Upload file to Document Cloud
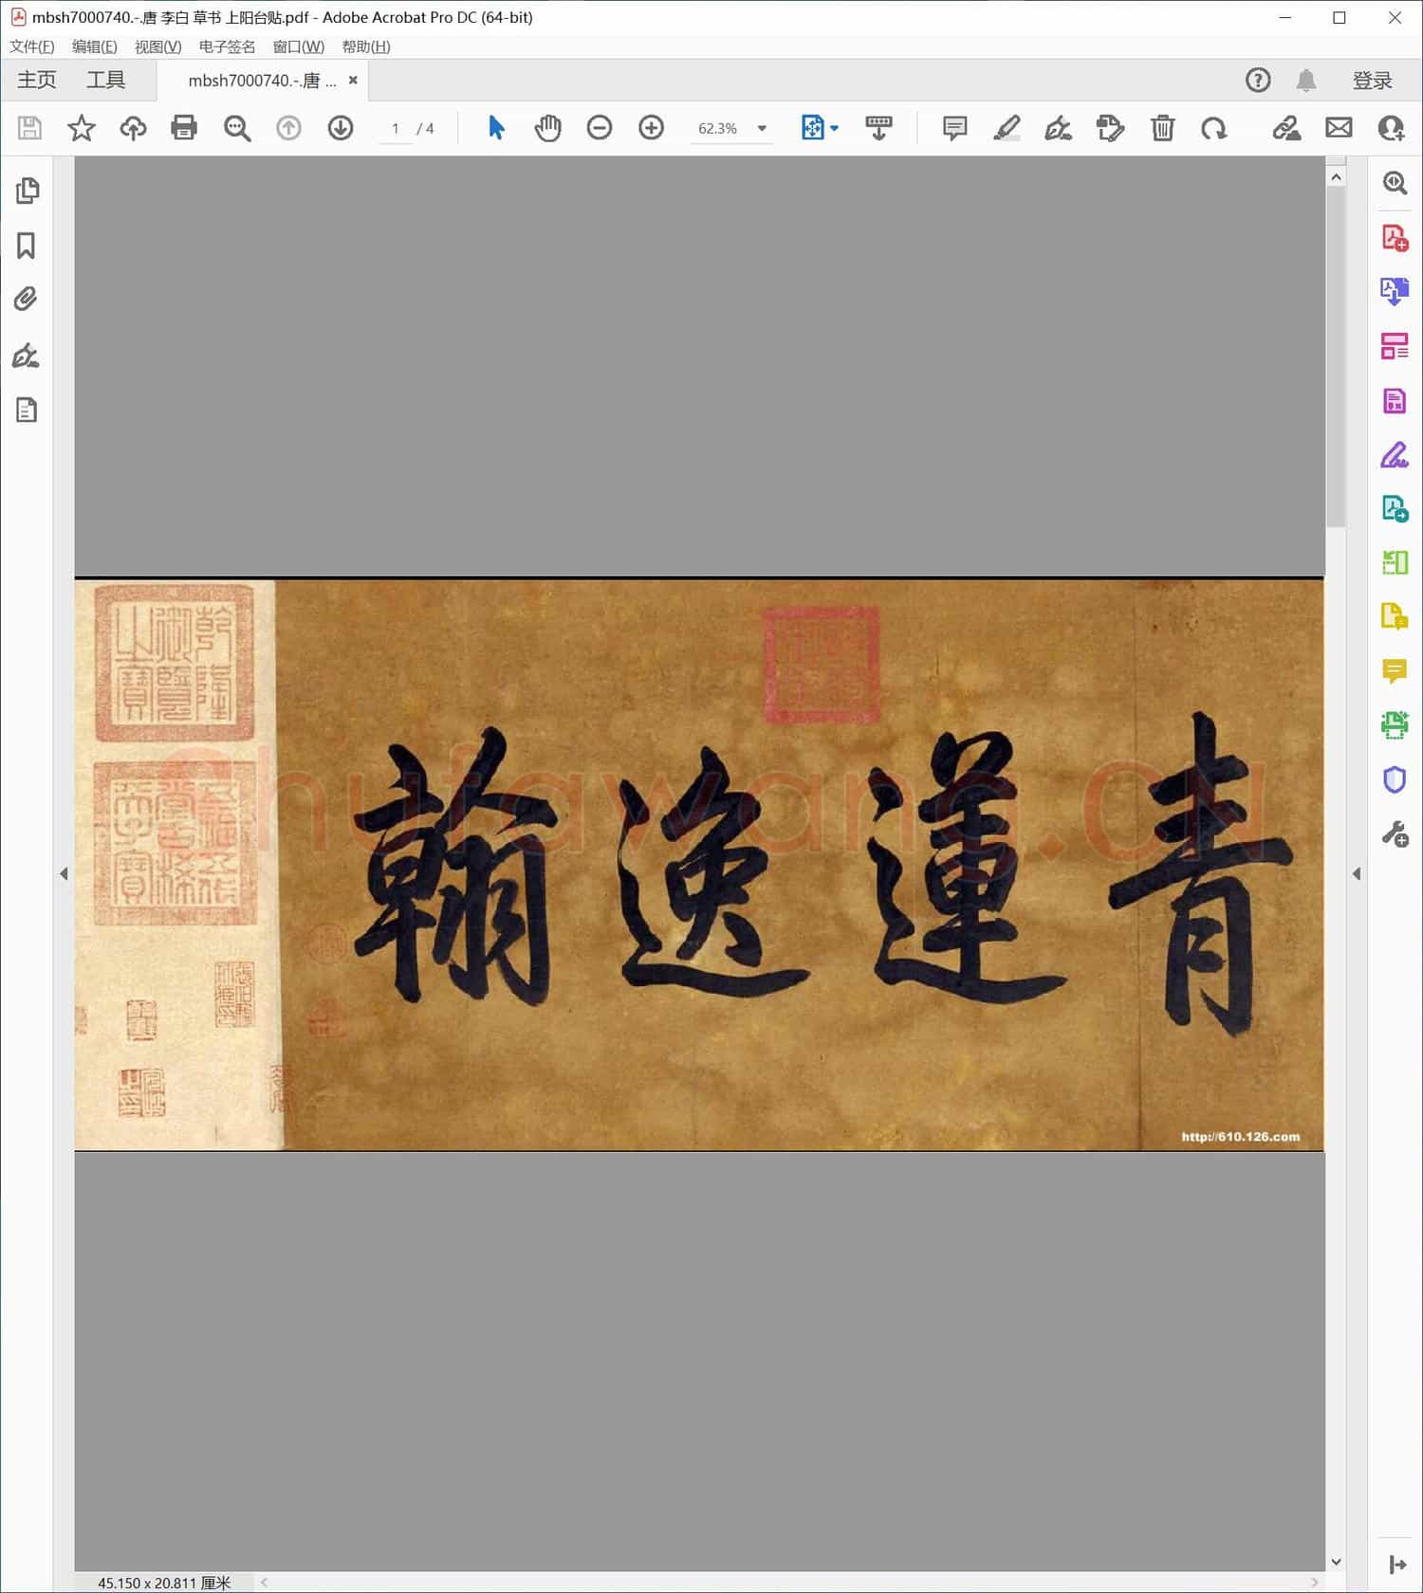1423x1593 pixels. 133,128
